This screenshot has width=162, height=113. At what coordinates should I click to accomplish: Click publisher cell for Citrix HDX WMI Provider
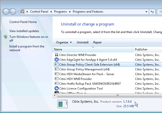[x=147, y=79]
